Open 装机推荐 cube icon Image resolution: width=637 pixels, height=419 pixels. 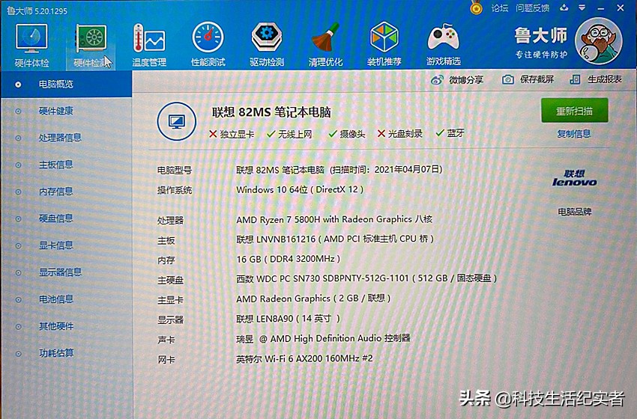tap(384, 46)
